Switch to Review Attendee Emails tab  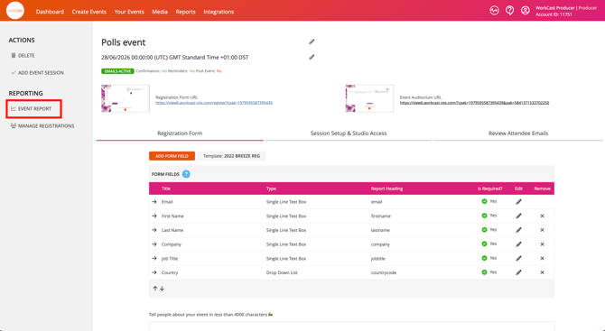tap(518, 133)
